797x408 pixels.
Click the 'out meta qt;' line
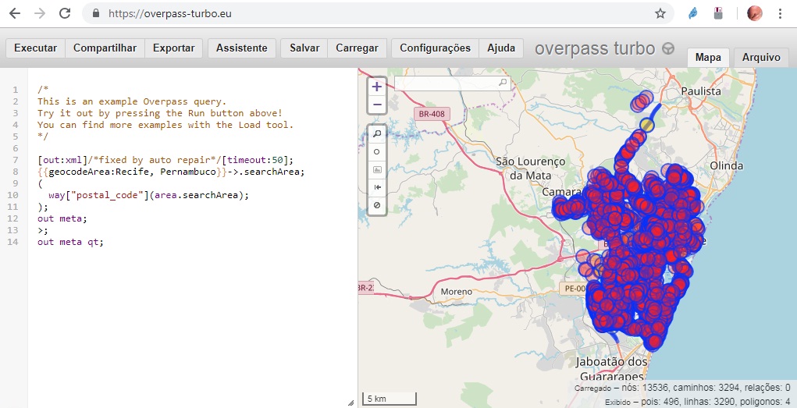tap(70, 242)
